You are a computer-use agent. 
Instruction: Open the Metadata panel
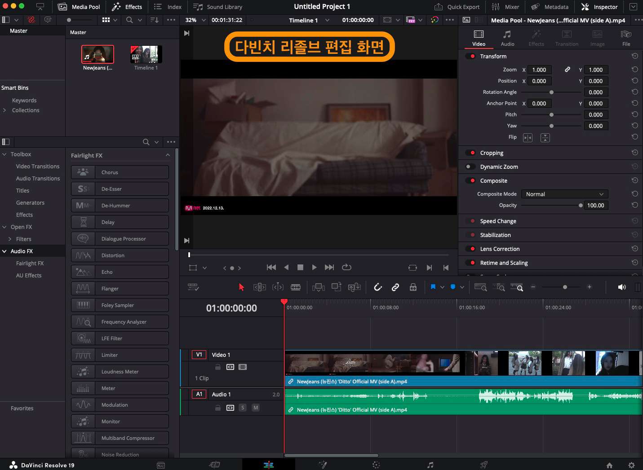click(550, 7)
